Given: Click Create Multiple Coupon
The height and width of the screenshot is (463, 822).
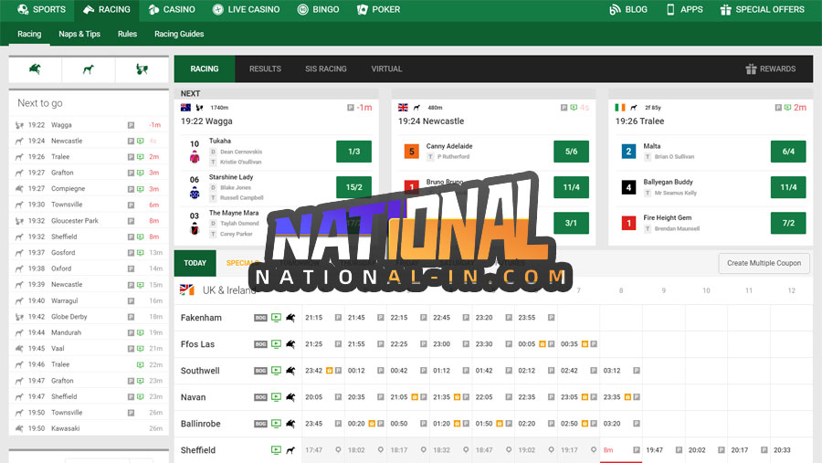Looking at the screenshot, I should 764,263.
